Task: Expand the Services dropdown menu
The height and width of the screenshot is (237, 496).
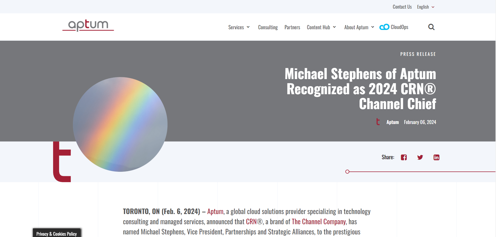Action: click(x=239, y=27)
